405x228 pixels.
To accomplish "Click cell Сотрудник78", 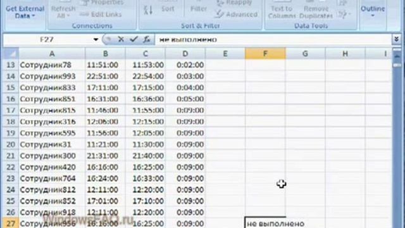I will pos(52,65).
